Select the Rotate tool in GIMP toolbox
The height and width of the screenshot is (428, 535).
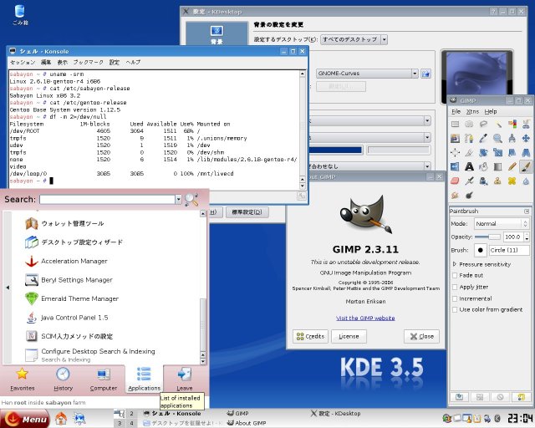pyautogui.click(x=483, y=153)
